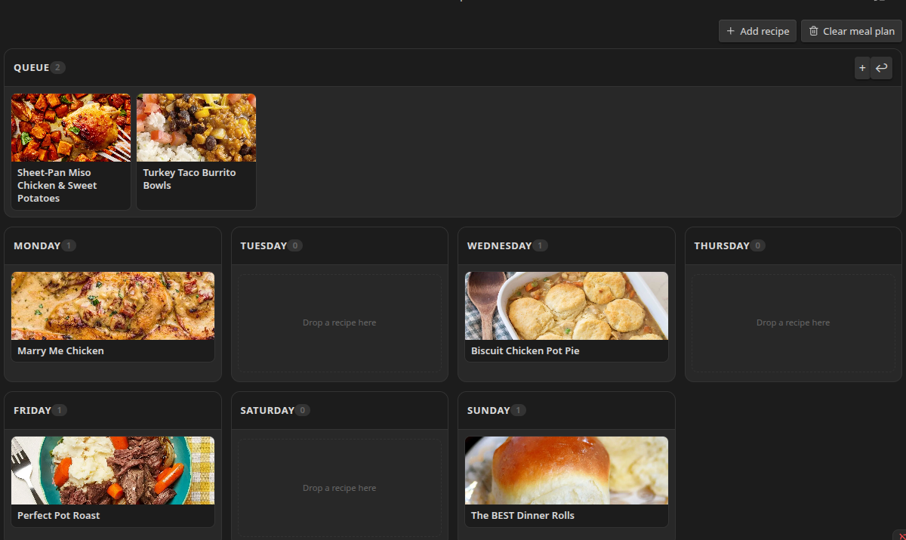906x540 pixels.
Task: Open The BEST Dinner Rolls image
Action: pyautogui.click(x=566, y=471)
